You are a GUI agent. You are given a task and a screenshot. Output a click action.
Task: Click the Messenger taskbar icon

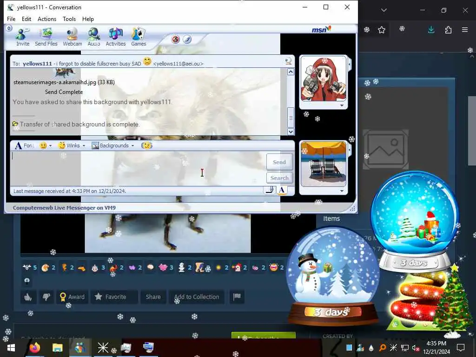click(80, 348)
